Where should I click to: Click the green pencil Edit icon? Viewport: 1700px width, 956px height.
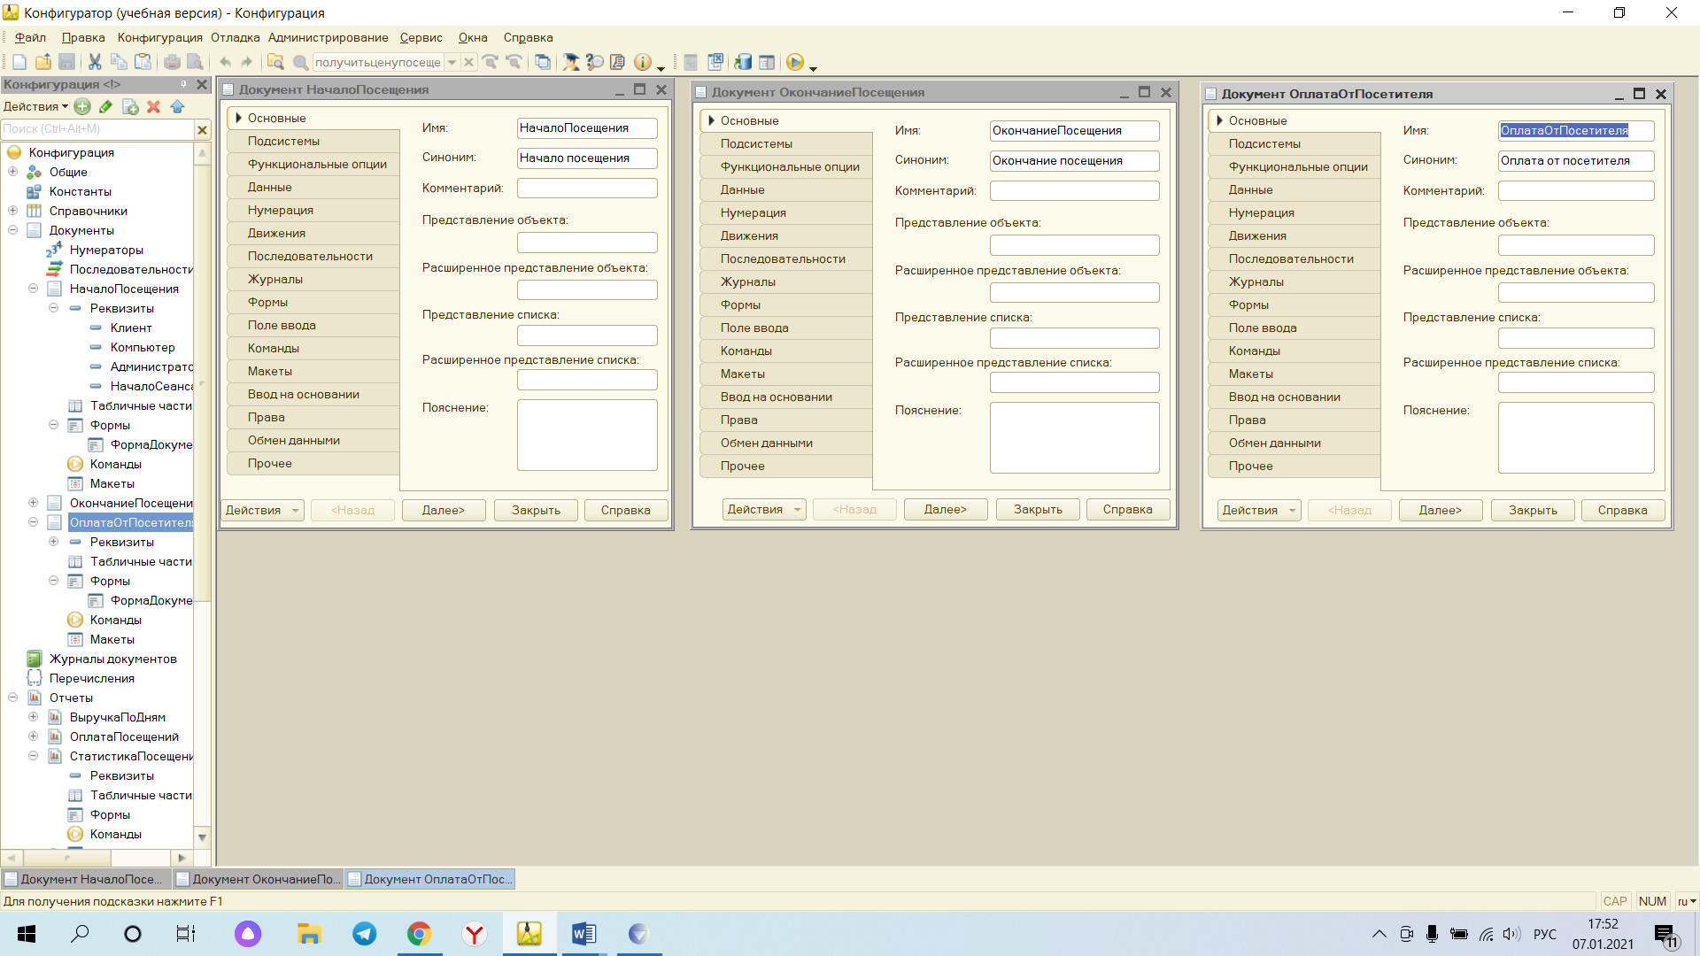tap(105, 106)
